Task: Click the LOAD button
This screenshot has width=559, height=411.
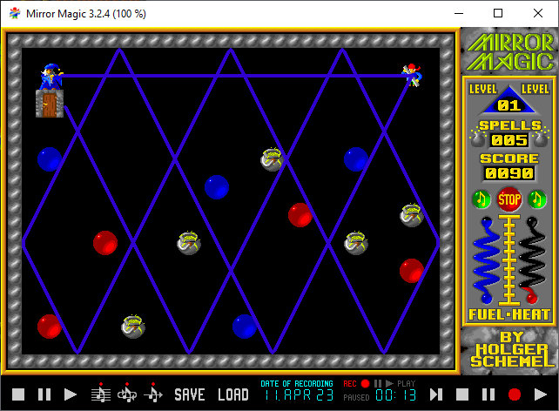Action: (x=233, y=394)
